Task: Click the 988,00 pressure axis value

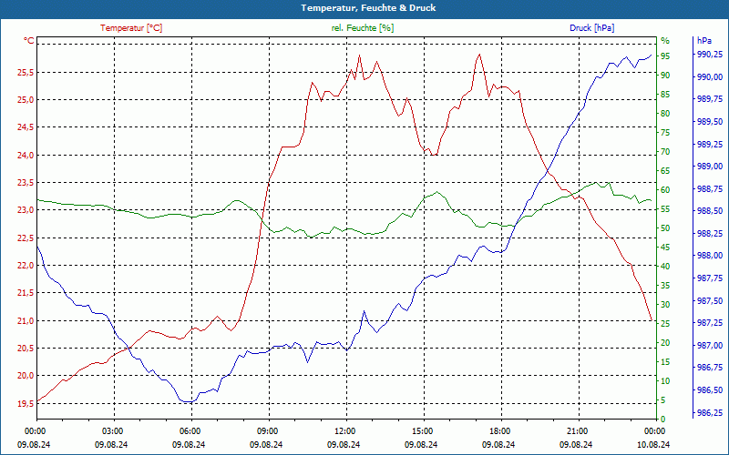Action: [x=710, y=256]
